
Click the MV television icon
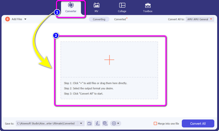pos(96,5)
